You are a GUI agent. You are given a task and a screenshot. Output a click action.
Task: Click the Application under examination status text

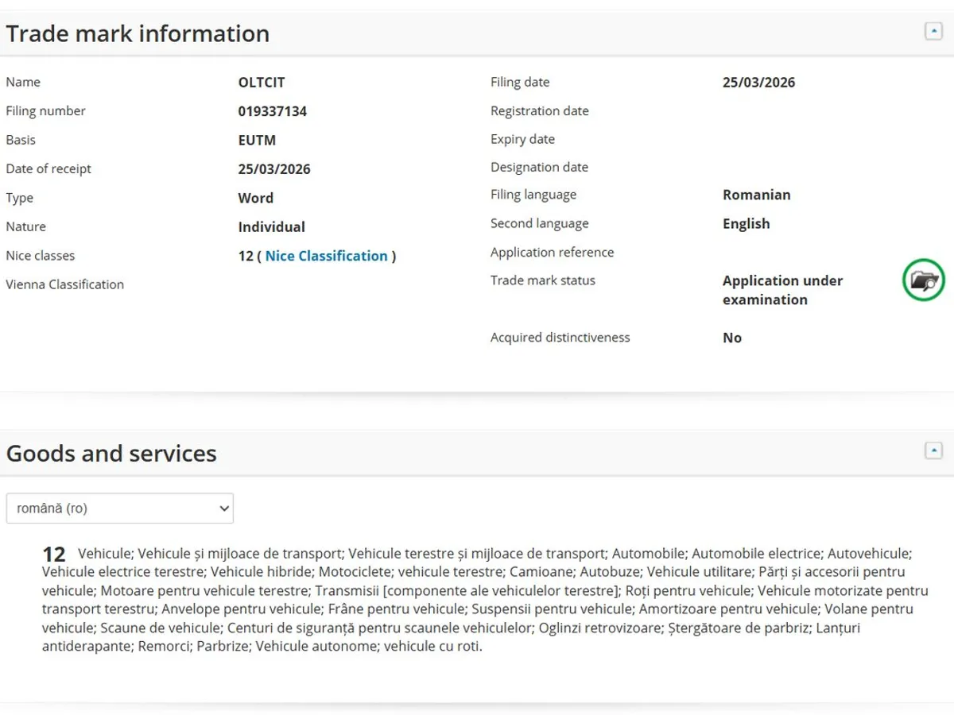pyautogui.click(x=782, y=290)
